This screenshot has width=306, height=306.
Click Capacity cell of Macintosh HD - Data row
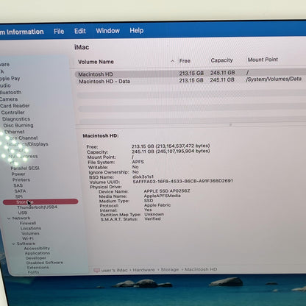[x=222, y=80]
